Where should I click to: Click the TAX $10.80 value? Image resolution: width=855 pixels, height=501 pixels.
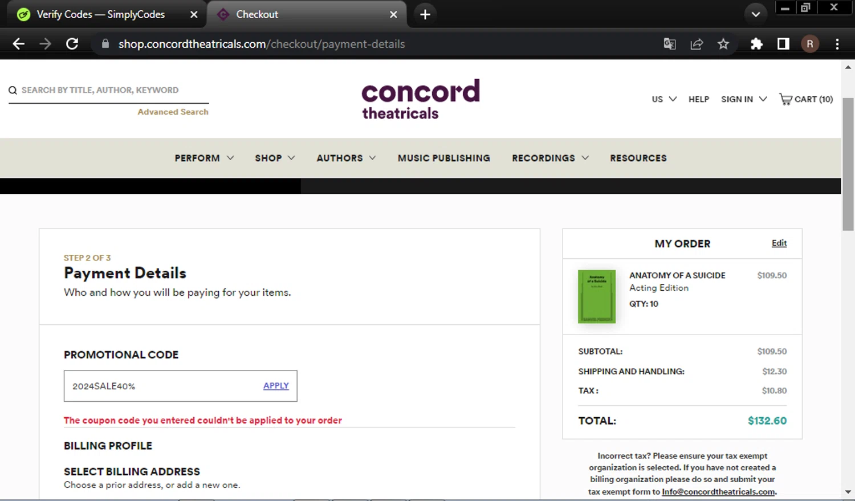point(774,390)
